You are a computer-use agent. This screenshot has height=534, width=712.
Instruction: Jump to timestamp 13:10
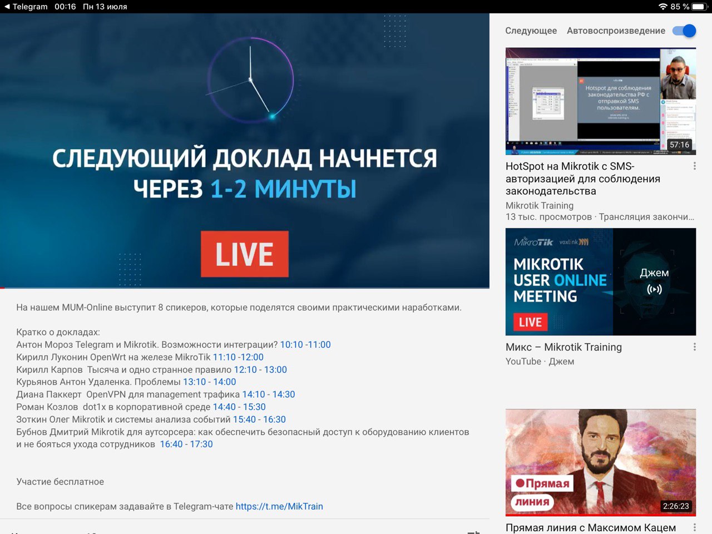(x=195, y=382)
